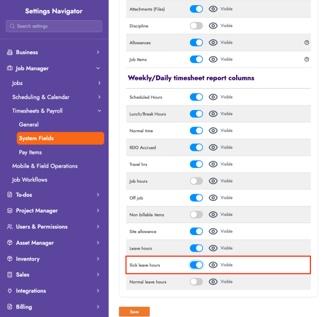Enable the Discipline toggle switch
The height and width of the screenshot is (317, 327).
[196, 26]
